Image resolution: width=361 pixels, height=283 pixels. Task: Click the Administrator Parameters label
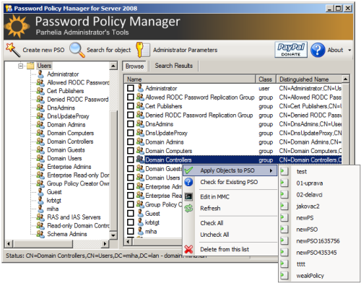186,50
